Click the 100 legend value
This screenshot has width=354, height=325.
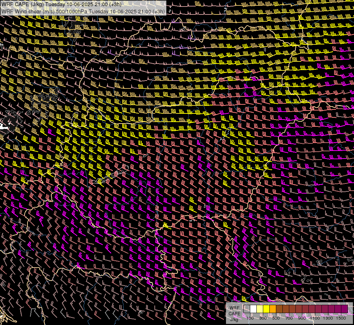[250, 318]
